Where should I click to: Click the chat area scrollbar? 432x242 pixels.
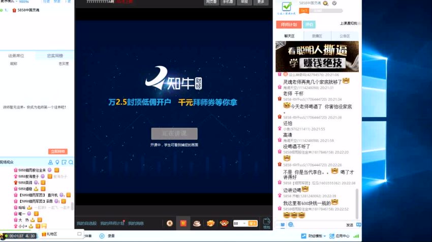[357, 203]
